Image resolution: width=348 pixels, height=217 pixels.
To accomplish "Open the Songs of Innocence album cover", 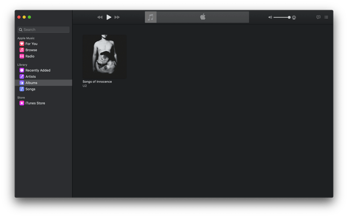I will (105, 57).
